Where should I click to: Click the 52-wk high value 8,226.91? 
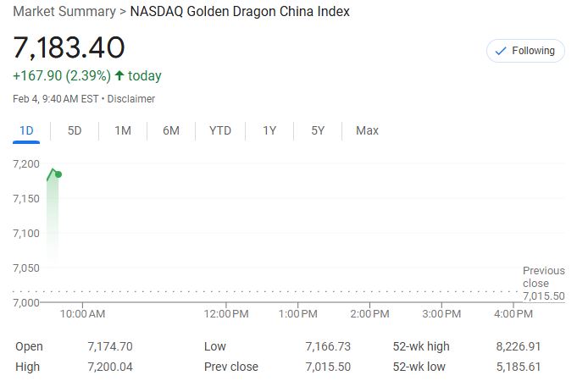coord(519,346)
